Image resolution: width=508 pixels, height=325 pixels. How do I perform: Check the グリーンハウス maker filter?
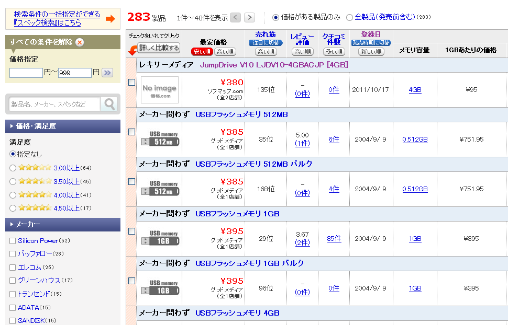coord(13,281)
